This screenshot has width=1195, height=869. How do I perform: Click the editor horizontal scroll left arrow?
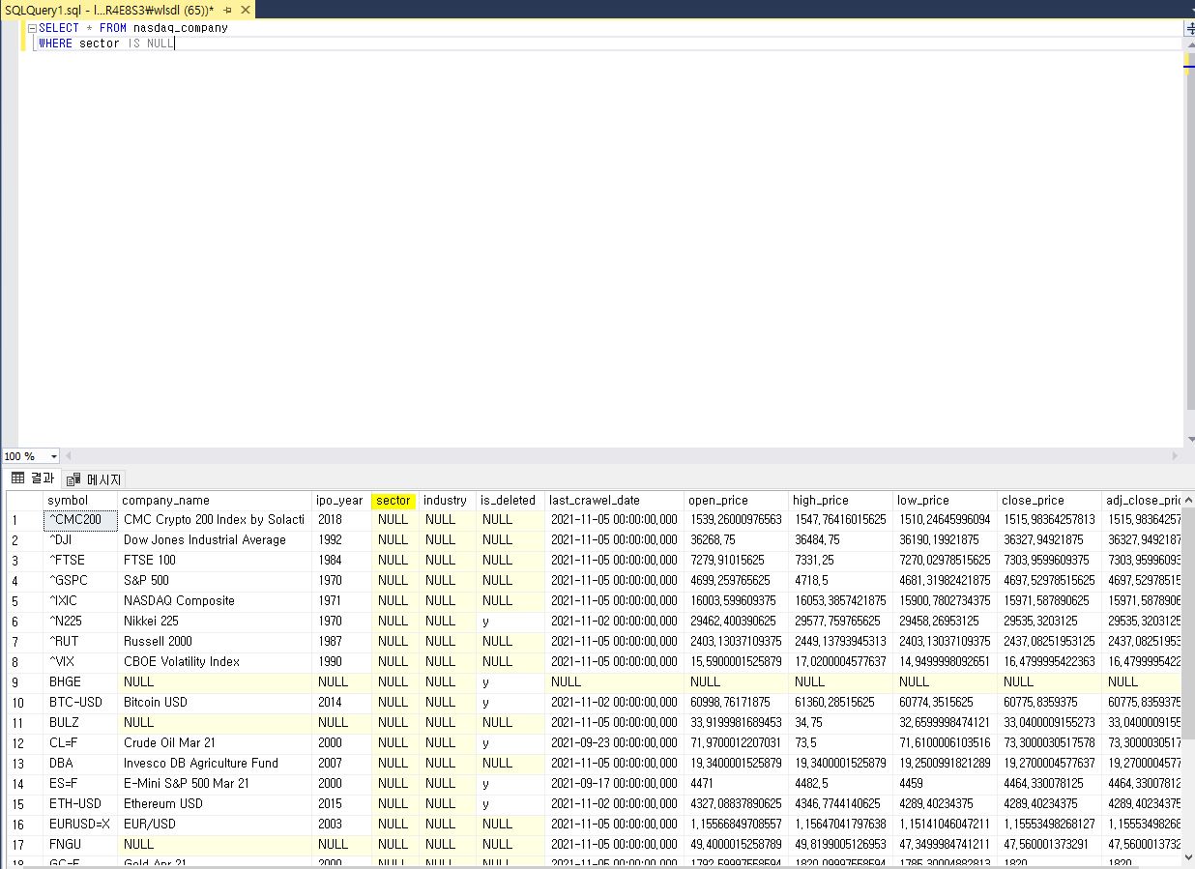[68, 456]
